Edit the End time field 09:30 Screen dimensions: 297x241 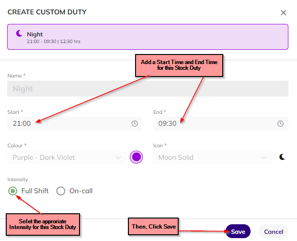click(x=221, y=123)
